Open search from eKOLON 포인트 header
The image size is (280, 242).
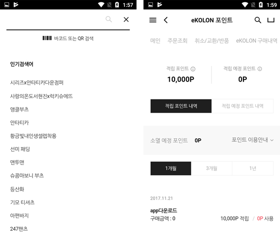(x=258, y=20)
